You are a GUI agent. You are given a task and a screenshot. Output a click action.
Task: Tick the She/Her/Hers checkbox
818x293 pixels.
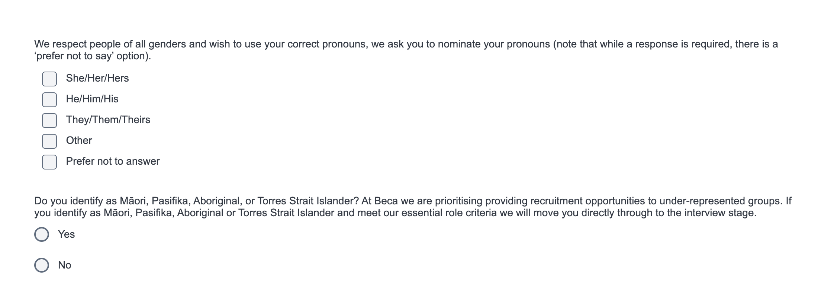click(x=49, y=79)
